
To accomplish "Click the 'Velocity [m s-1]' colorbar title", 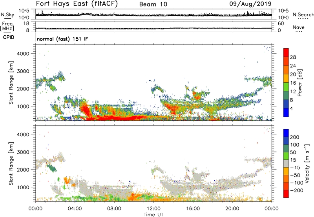I will (x=307, y=163).
